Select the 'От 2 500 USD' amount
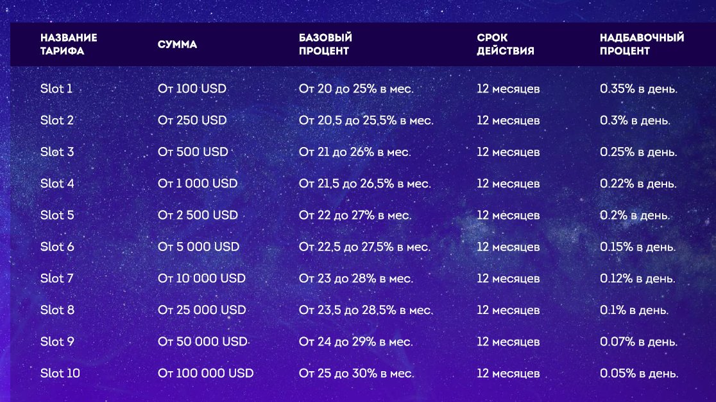This screenshot has height=402, width=716. click(198, 215)
